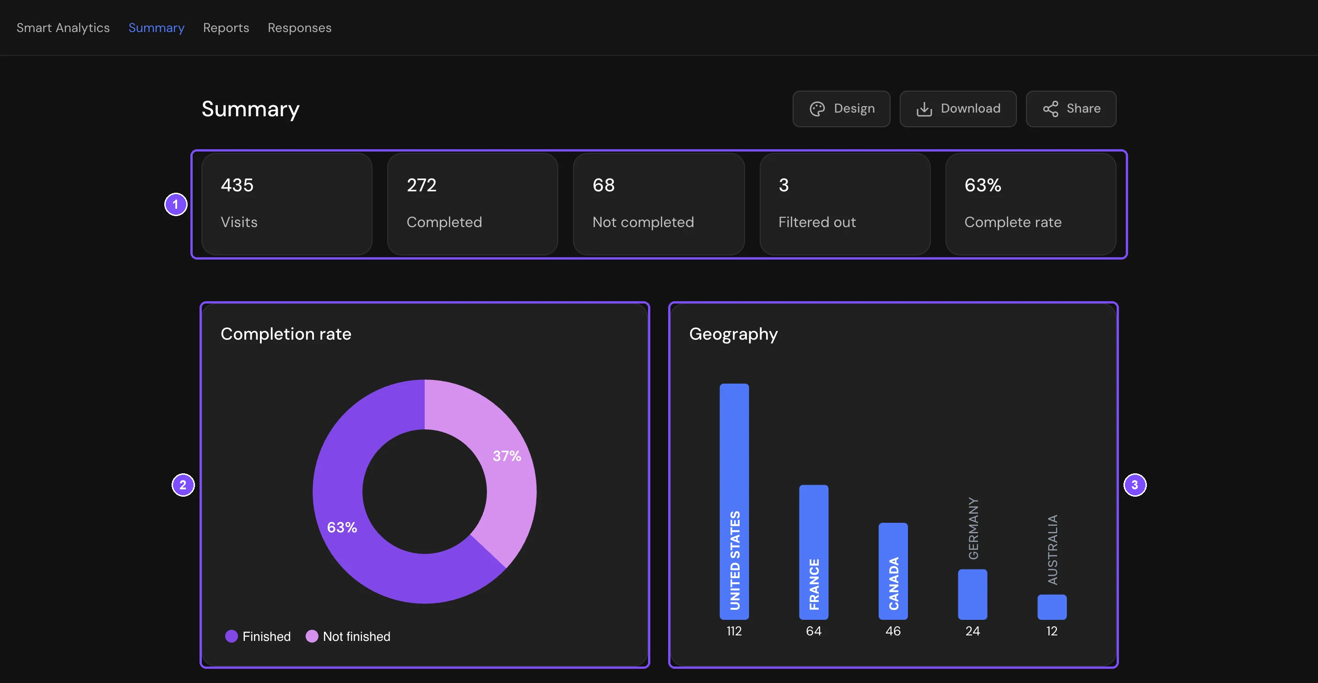This screenshot has width=1318, height=683.
Task: Click the Completion rate heading
Action: point(286,334)
